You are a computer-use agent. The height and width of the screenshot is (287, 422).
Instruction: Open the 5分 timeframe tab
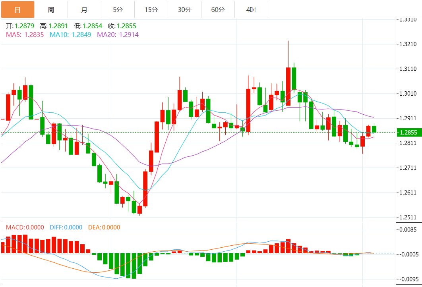tap(118, 10)
